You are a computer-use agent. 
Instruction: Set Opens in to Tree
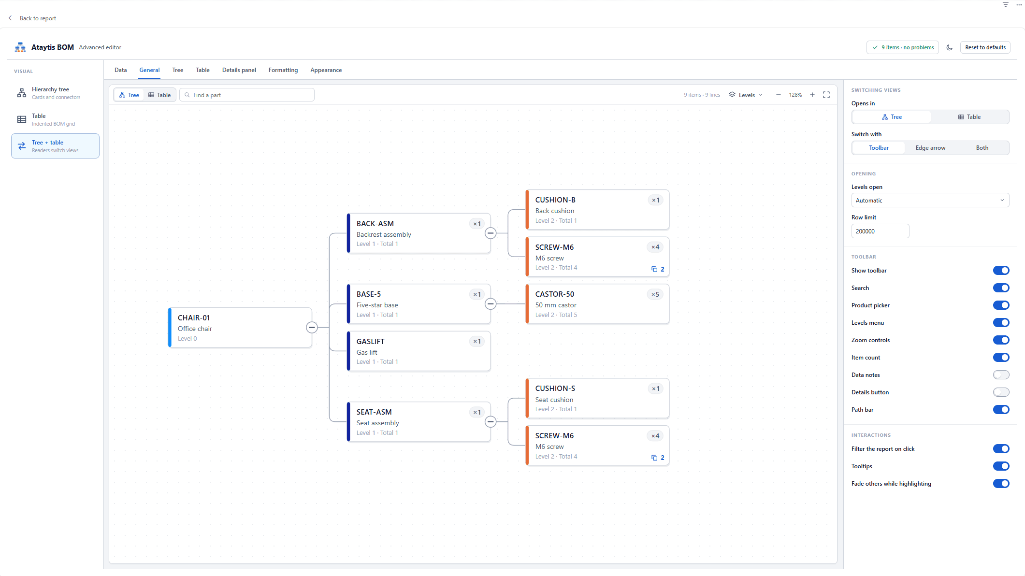point(892,117)
